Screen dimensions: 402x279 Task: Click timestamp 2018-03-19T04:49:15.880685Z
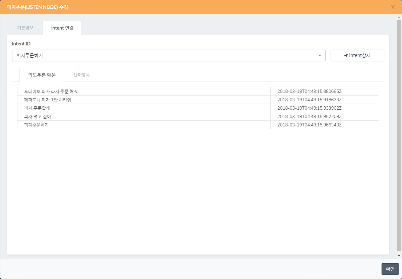point(309,91)
